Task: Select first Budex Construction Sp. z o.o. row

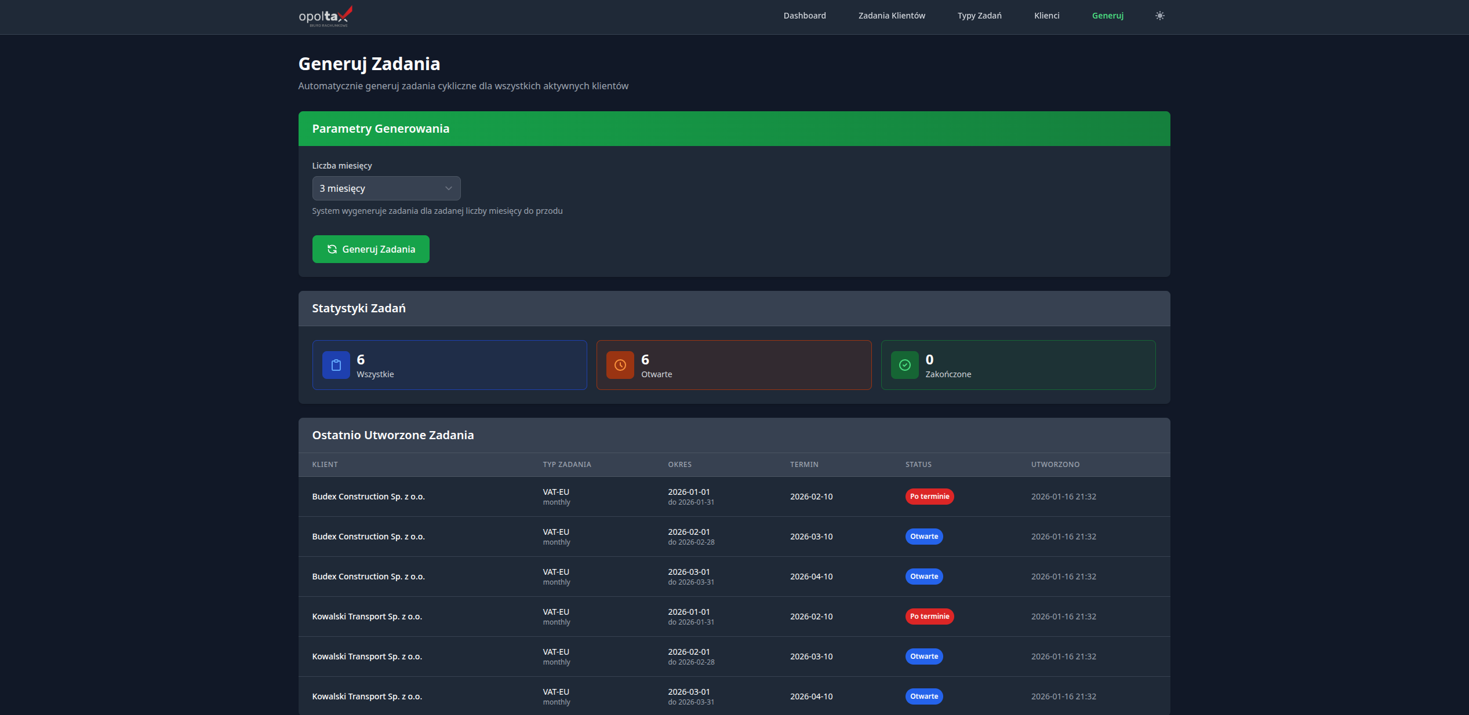Action: pyautogui.click(x=368, y=497)
